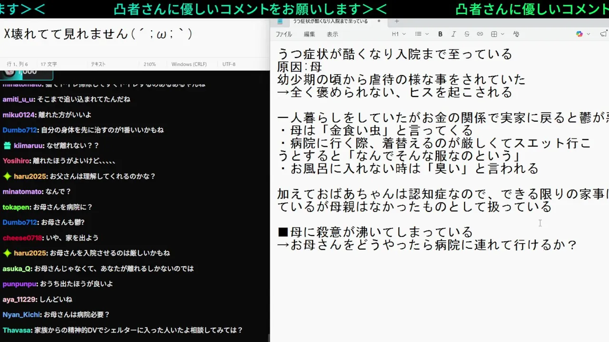The height and width of the screenshot is (342, 609).
Task: Click the テキスト format indicator in status bar
Action: 98,64
